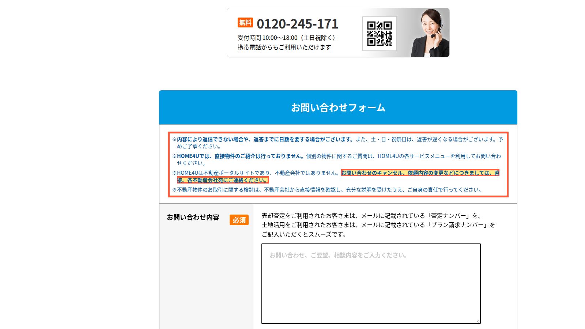Screen dimensions: 585x329
Task: Click the notice starting 内容により返信できない場合や
Action: 338,143
